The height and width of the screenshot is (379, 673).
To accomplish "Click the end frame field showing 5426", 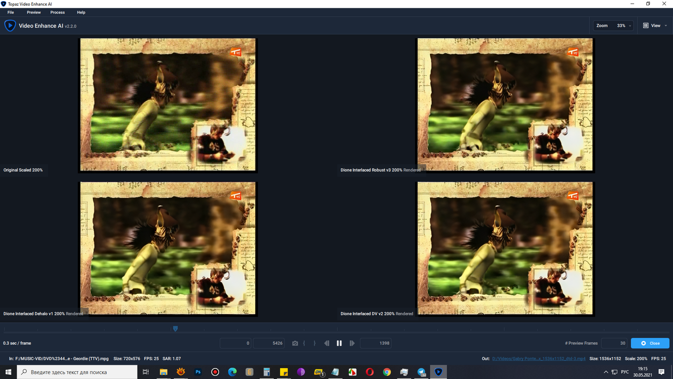I will pos(269,343).
